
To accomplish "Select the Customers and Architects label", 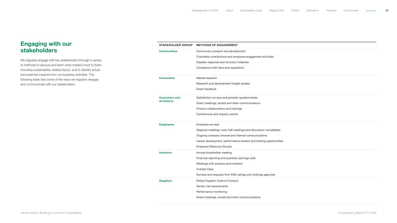I will pyautogui.click(x=169, y=99).
